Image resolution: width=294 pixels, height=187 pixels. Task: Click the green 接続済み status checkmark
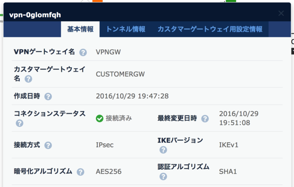99,118
